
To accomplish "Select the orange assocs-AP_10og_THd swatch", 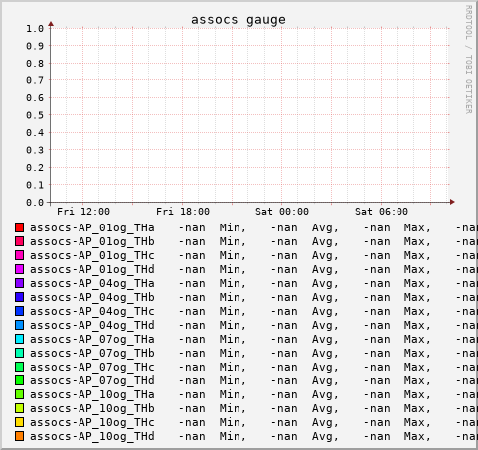I will click(x=19, y=436).
